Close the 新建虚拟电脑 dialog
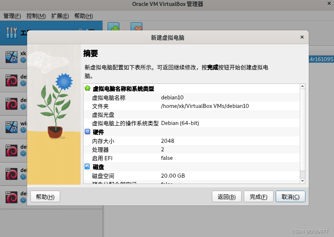334x237 pixels. coord(302,37)
